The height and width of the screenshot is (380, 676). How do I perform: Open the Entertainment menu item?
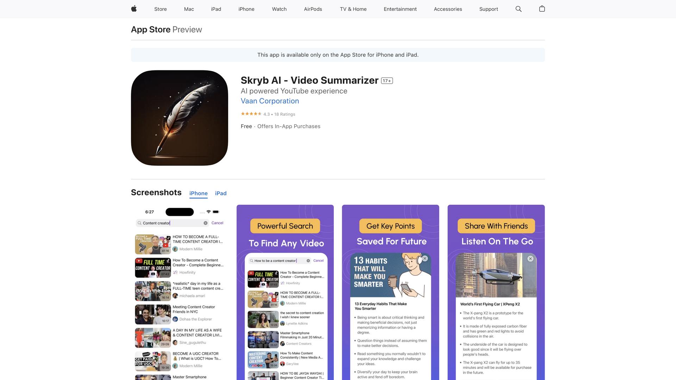pyautogui.click(x=400, y=9)
